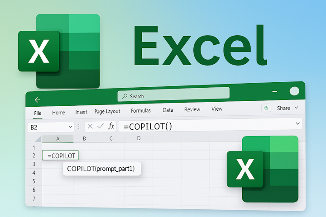The image size is (326, 217).
Task: Click the three-dot handle beside the Name Box
Action: tap(79, 127)
